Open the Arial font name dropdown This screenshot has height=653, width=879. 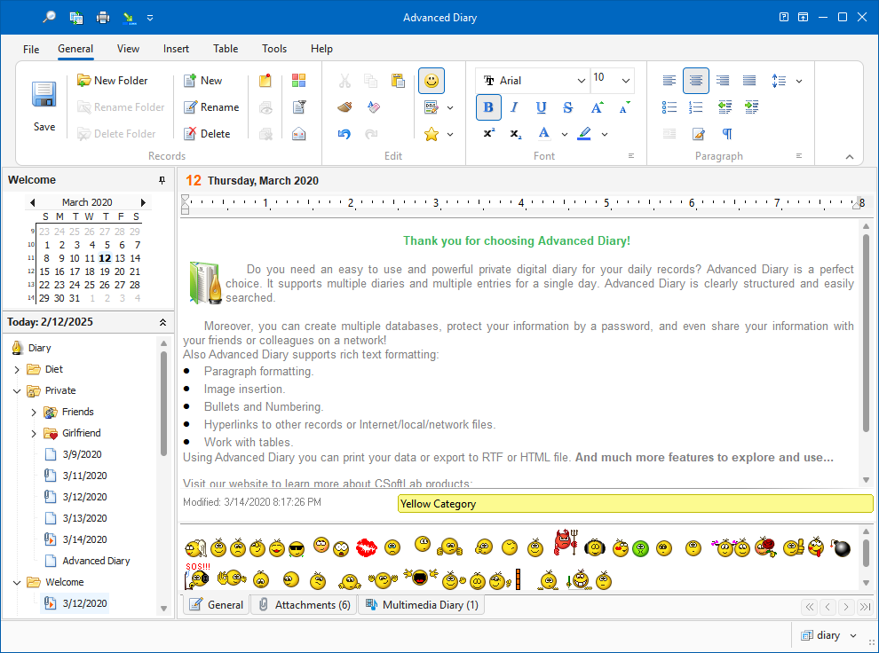582,81
